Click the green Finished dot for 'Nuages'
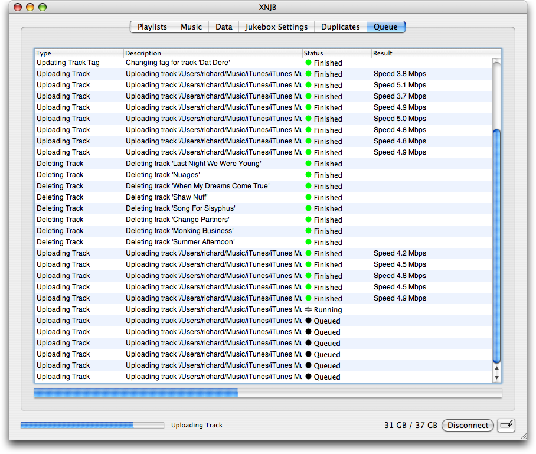The width and height of the screenshot is (536, 454). 308,175
